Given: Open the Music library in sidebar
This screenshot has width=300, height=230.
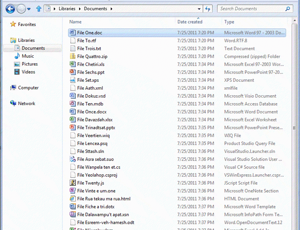Looking at the screenshot, I should [x=28, y=56].
